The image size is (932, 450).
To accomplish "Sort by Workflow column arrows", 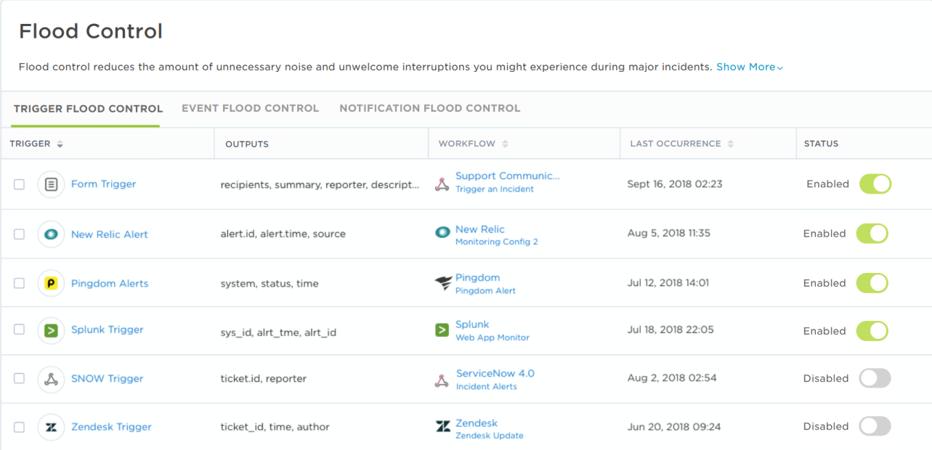I will point(505,144).
